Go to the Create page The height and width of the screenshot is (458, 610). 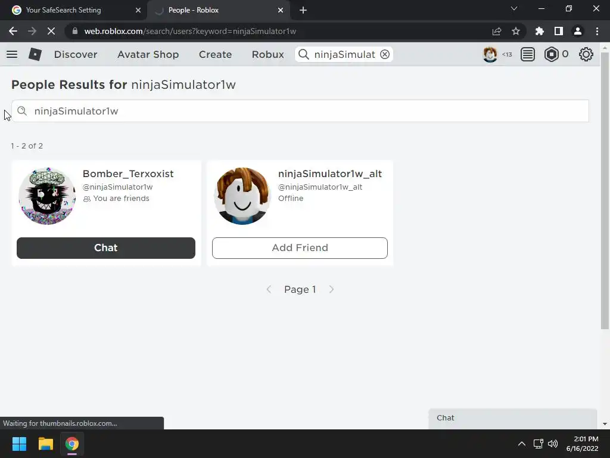(215, 54)
